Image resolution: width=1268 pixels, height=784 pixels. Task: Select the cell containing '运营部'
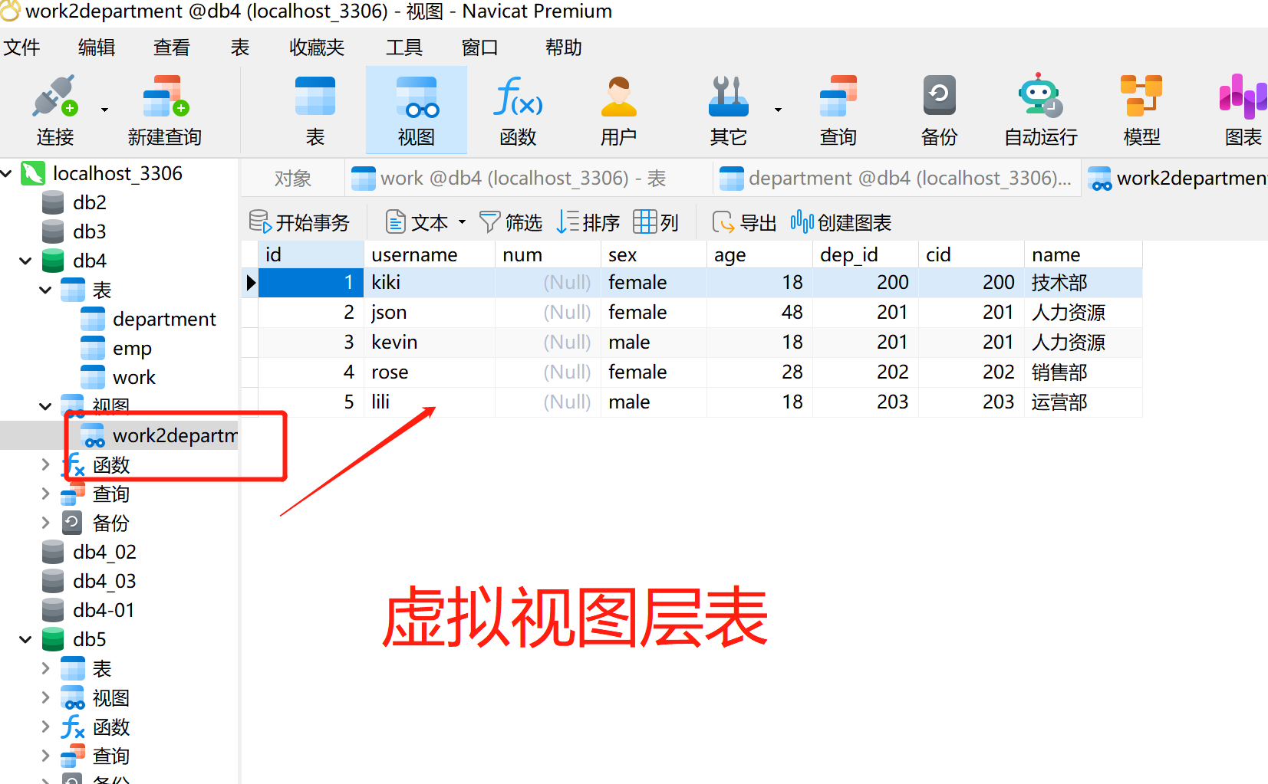coord(1083,402)
